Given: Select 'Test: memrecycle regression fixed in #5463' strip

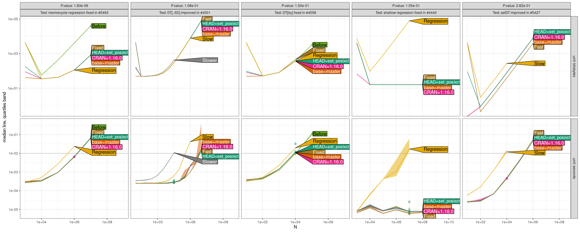Looking at the screenshot, I should (74, 13).
